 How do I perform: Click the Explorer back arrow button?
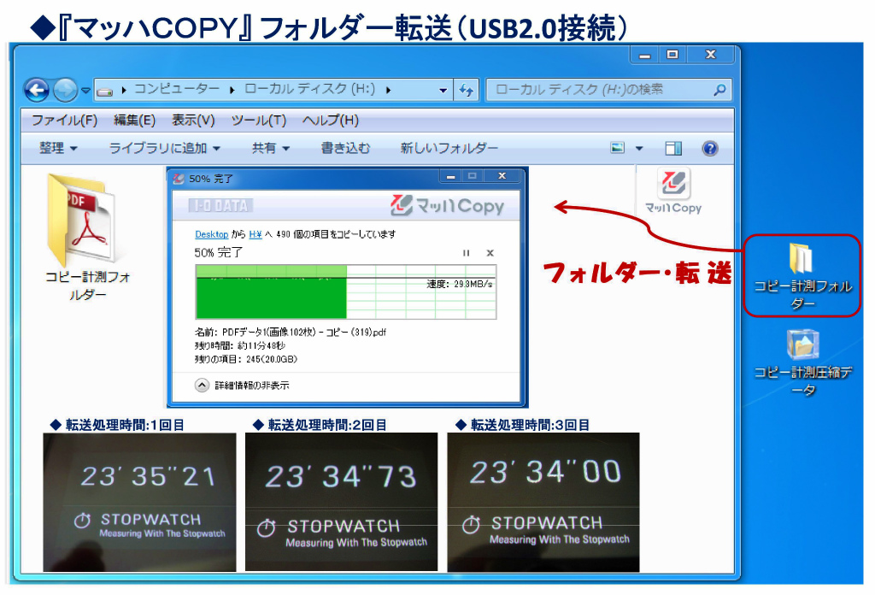37,90
